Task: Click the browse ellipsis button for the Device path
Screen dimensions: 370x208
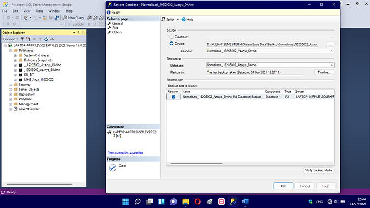Action: pyautogui.click(x=330, y=44)
